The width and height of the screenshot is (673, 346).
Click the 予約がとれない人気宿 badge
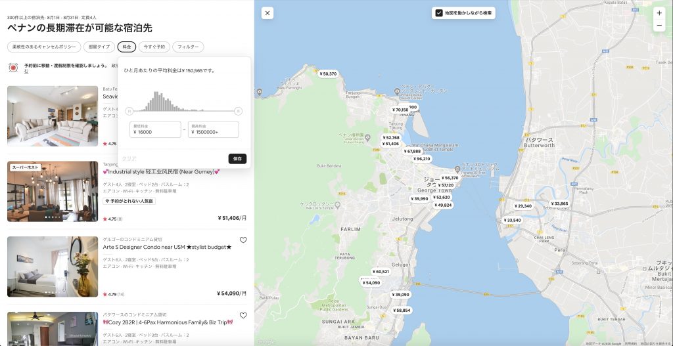(129, 201)
